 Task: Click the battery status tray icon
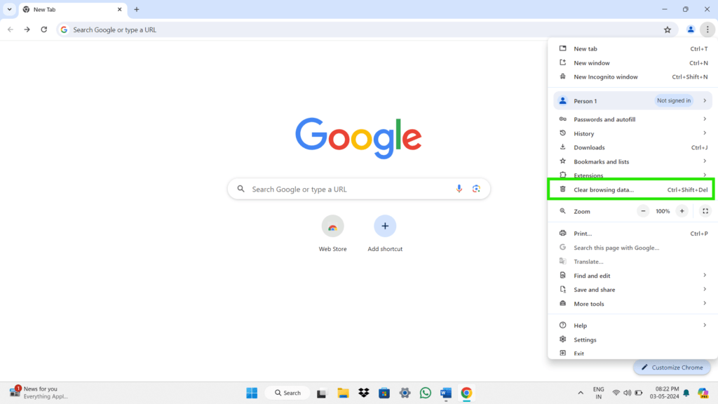pos(639,393)
